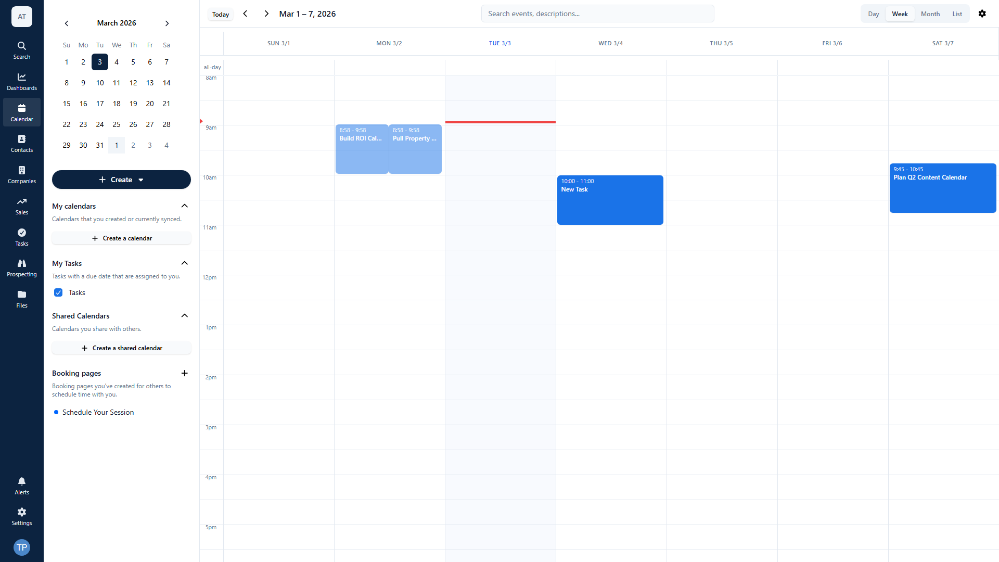Open Plan Q2 Content Calendar event

[x=943, y=188]
